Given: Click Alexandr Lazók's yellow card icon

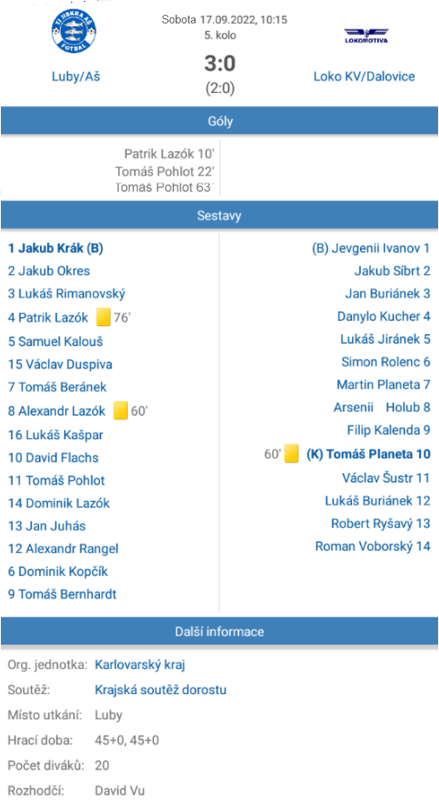Looking at the screenshot, I should pyautogui.click(x=121, y=411).
